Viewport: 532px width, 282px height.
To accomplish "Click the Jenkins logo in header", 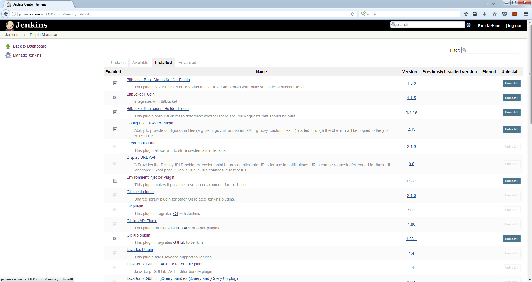I will 26,25.
